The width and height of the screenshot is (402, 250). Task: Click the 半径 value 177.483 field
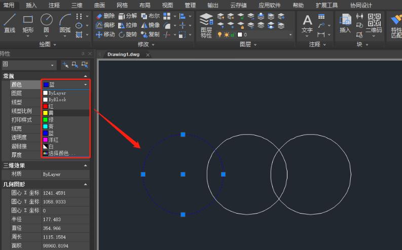[x=65, y=219]
